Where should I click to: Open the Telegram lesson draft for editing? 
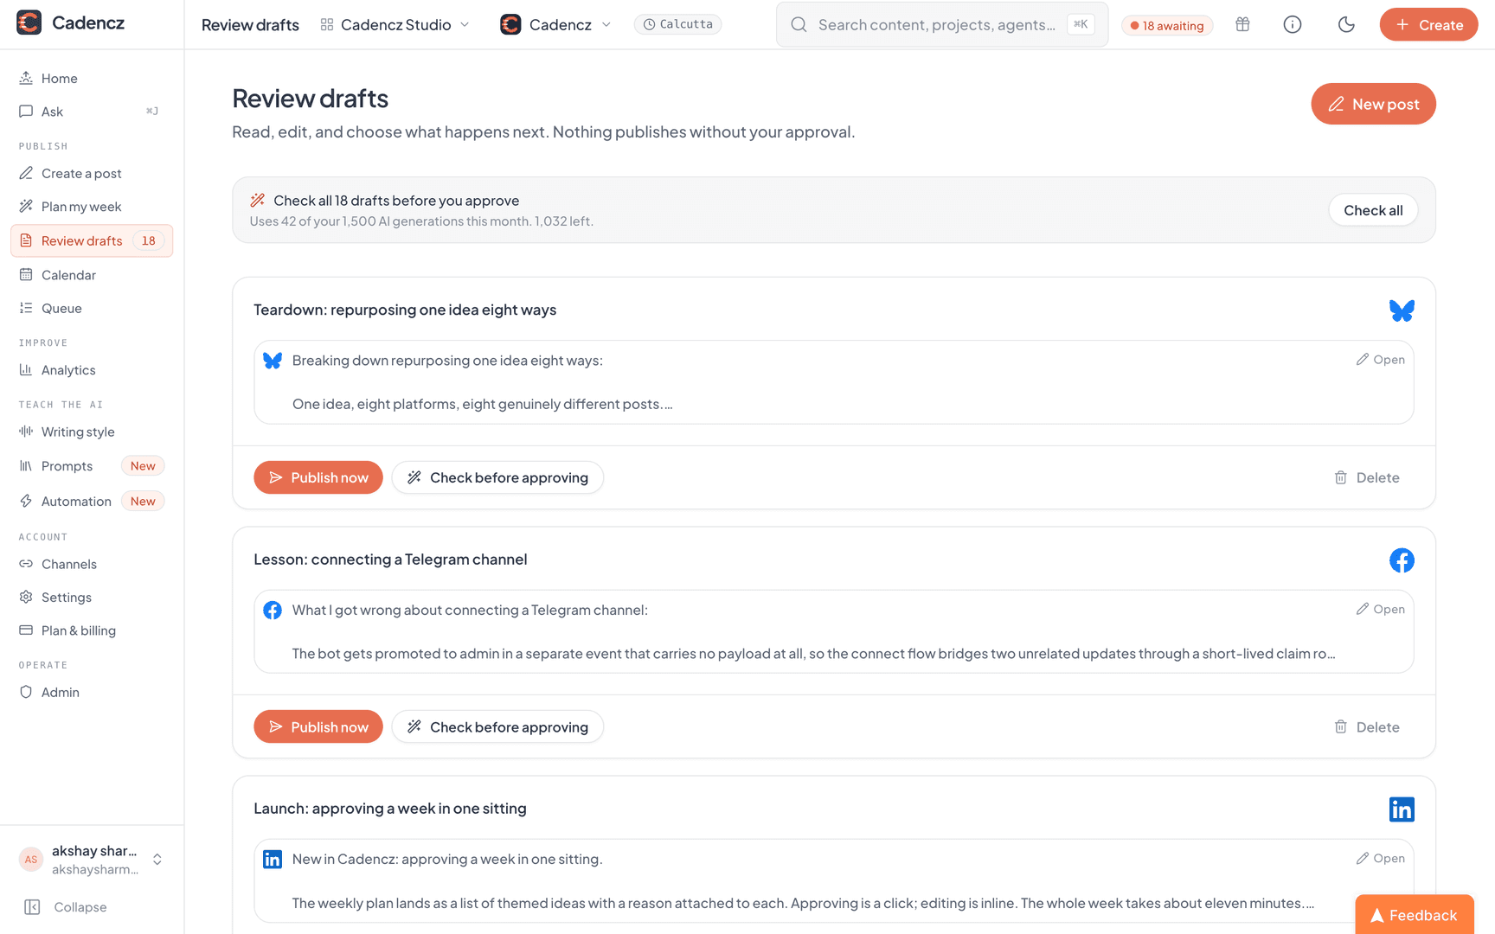click(x=1380, y=610)
